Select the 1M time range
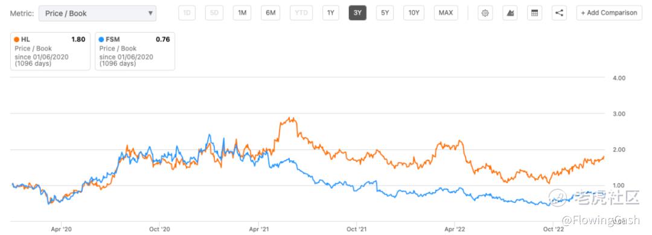Image resolution: width=652 pixels, height=235 pixels. tap(242, 13)
